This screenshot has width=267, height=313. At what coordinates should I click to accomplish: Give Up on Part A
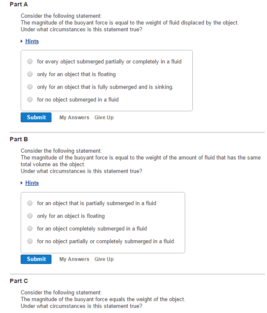click(x=104, y=118)
